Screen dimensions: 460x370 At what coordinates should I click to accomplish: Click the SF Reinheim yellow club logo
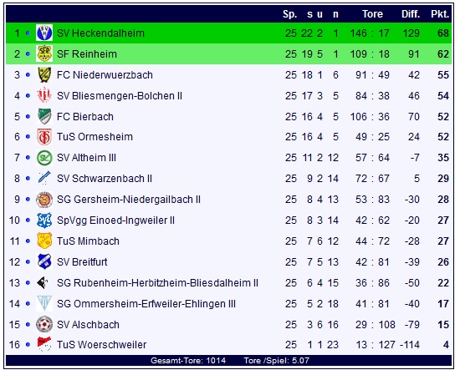(44, 53)
